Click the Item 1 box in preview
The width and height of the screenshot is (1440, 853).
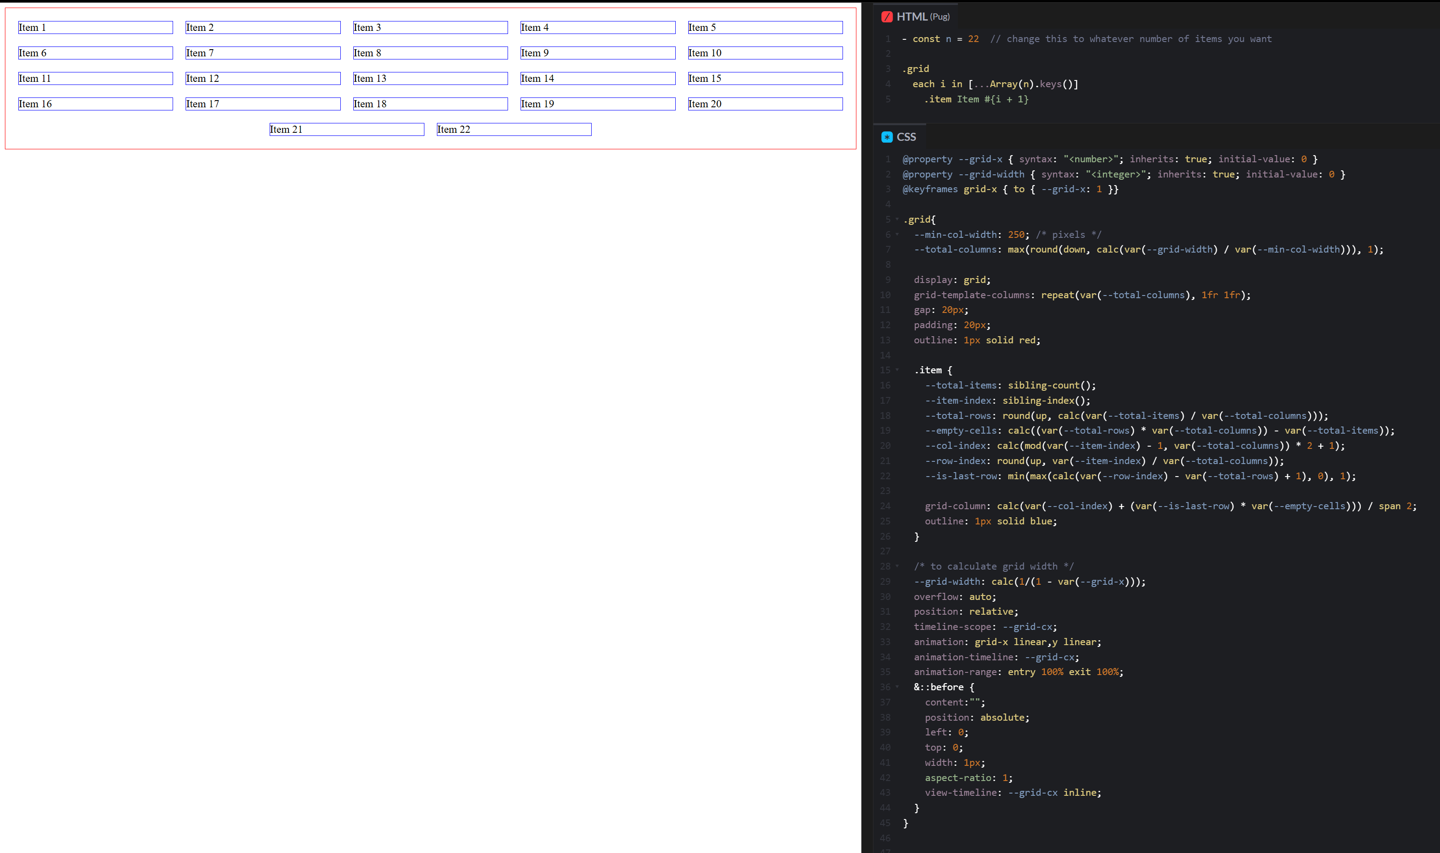[95, 28]
